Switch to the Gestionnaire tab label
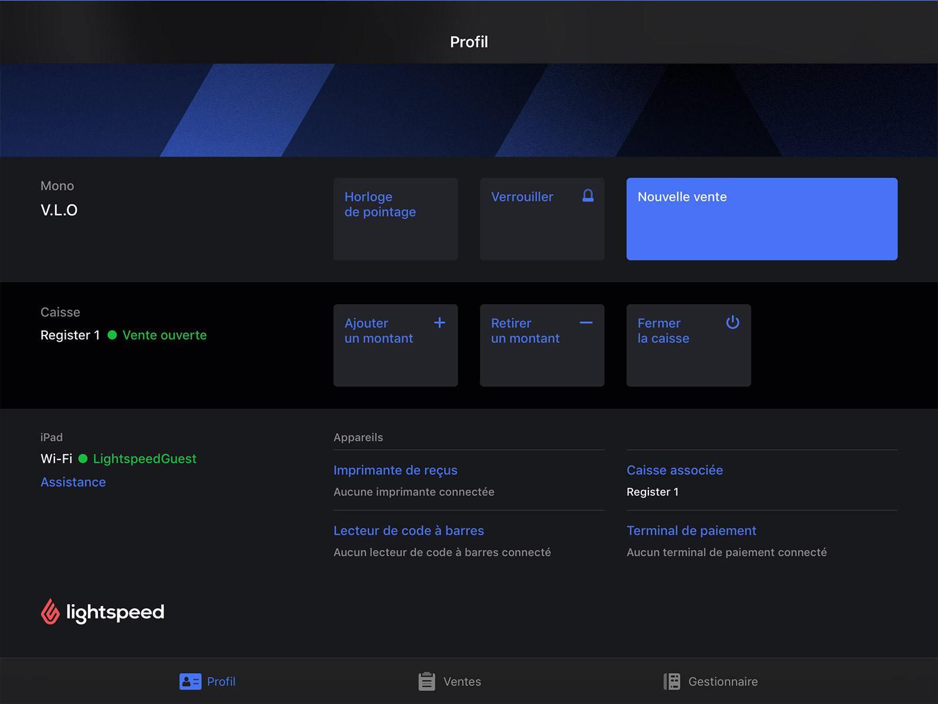The image size is (938, 704). click(723, 682)
